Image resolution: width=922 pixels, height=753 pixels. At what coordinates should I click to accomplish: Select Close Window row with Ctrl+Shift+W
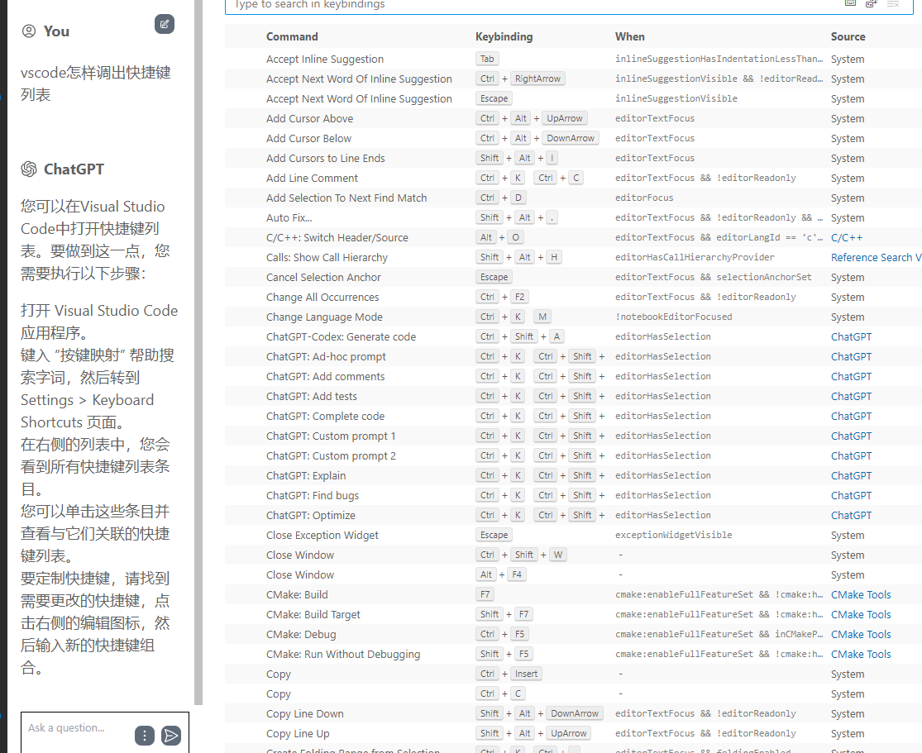click(x=573, y=555)
